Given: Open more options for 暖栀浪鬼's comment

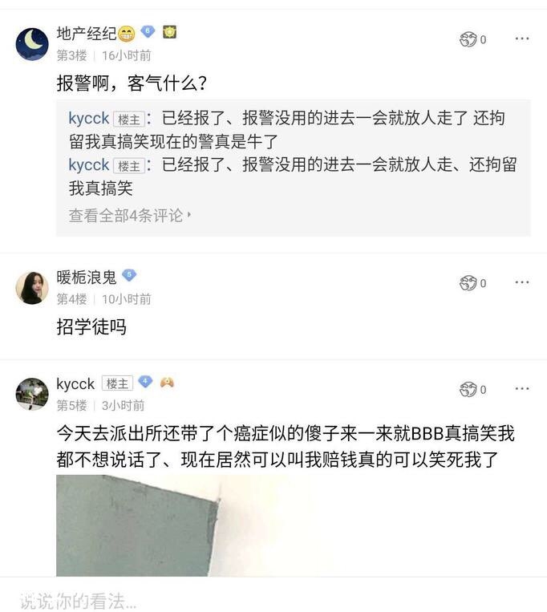Looking at the screenshot, I should pos(522,282).
